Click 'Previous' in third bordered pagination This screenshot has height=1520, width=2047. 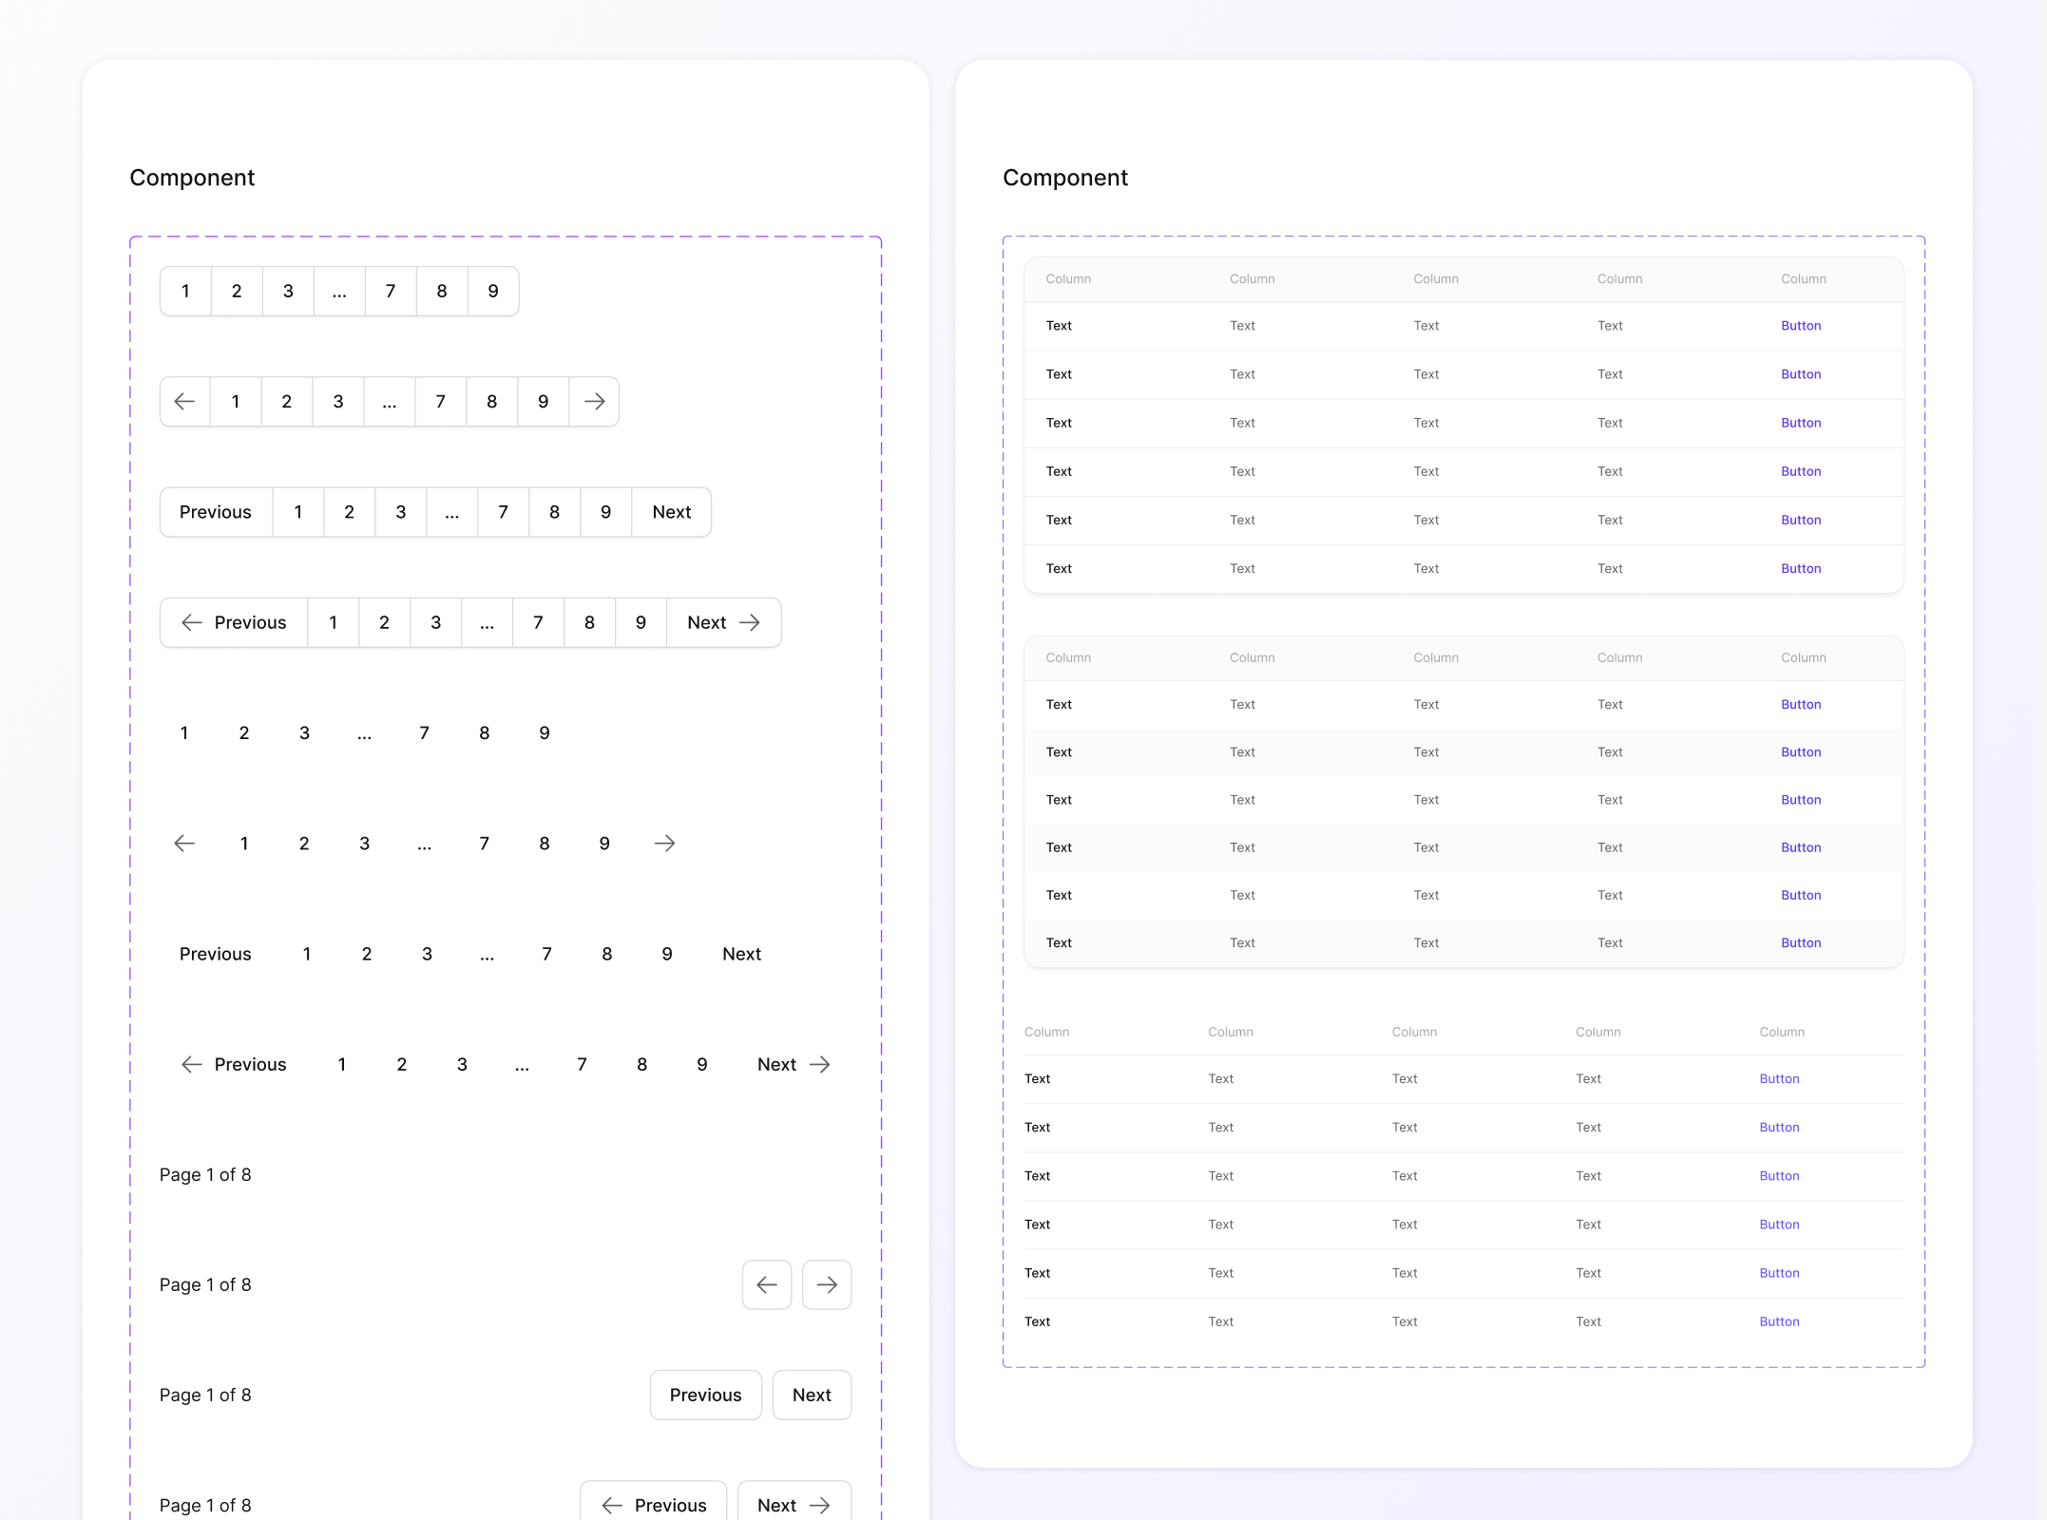point(216,513)
